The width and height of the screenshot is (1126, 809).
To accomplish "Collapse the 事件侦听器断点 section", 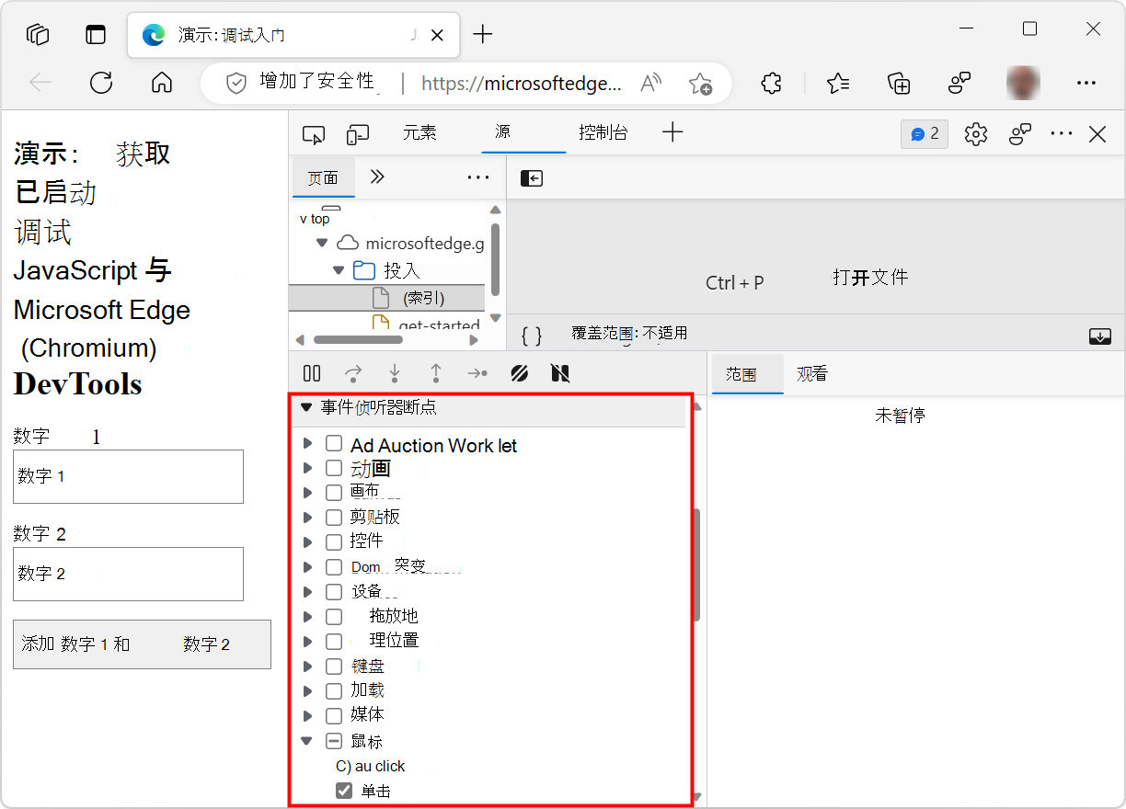I will coord(306,407).
